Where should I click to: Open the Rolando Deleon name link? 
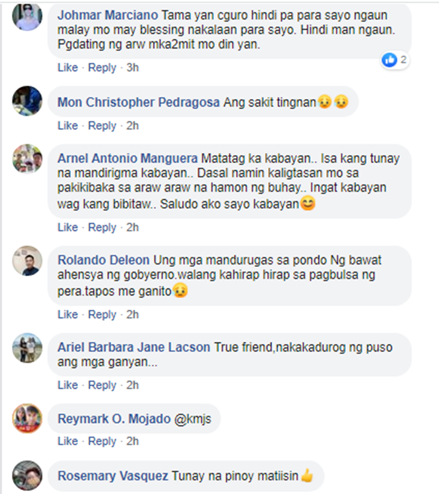(104, 260)
